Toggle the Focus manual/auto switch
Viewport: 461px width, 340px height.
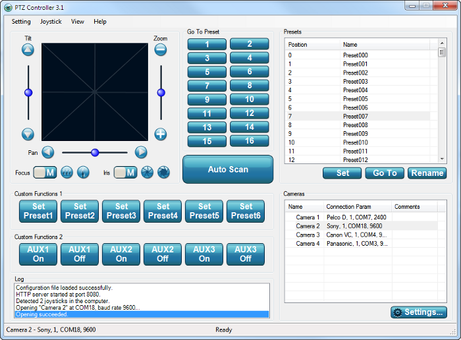(x=45, y=173)
